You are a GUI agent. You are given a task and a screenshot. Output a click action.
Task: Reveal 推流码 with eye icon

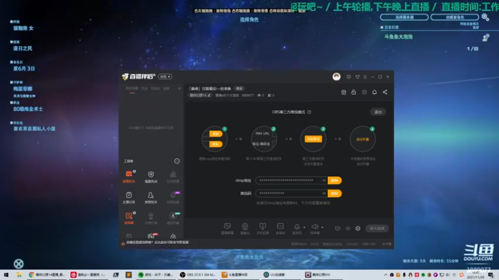(x=324, y=194)
